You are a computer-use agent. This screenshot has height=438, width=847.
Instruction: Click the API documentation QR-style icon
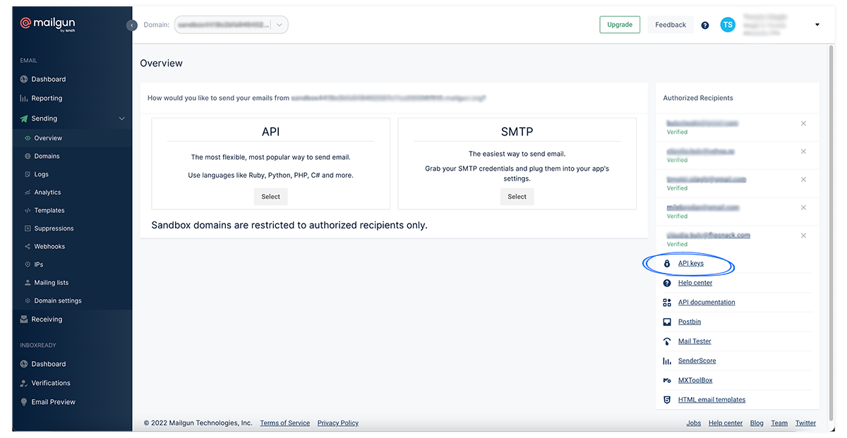(667, 302)
